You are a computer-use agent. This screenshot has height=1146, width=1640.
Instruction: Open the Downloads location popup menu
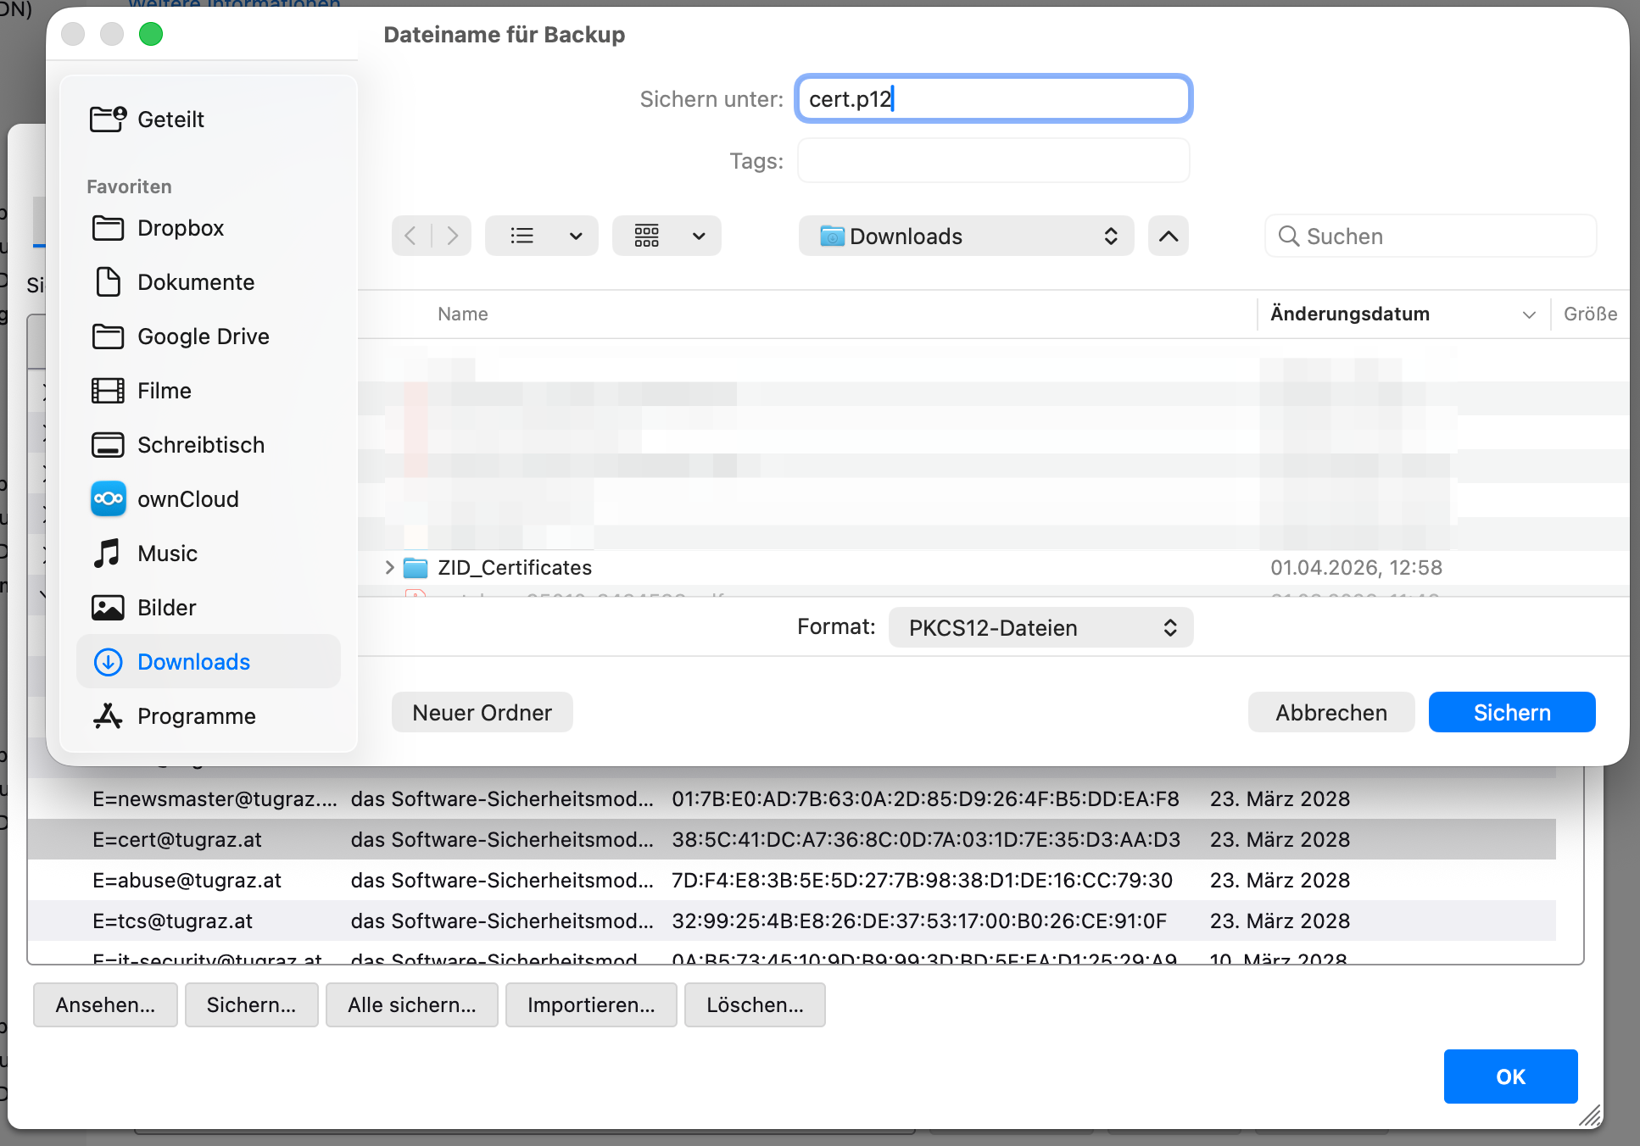(x=966, y=236)
